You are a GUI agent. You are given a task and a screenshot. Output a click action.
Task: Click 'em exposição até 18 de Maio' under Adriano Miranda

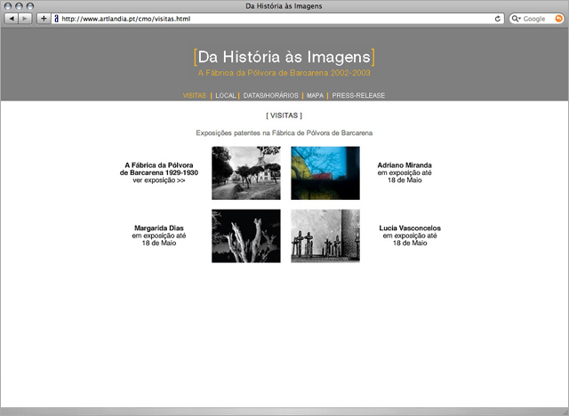pos(405,176)
